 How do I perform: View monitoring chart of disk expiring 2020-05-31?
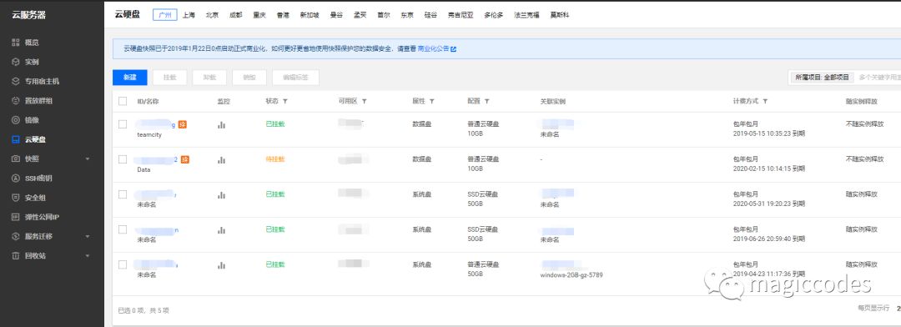(x=221, y=195)
